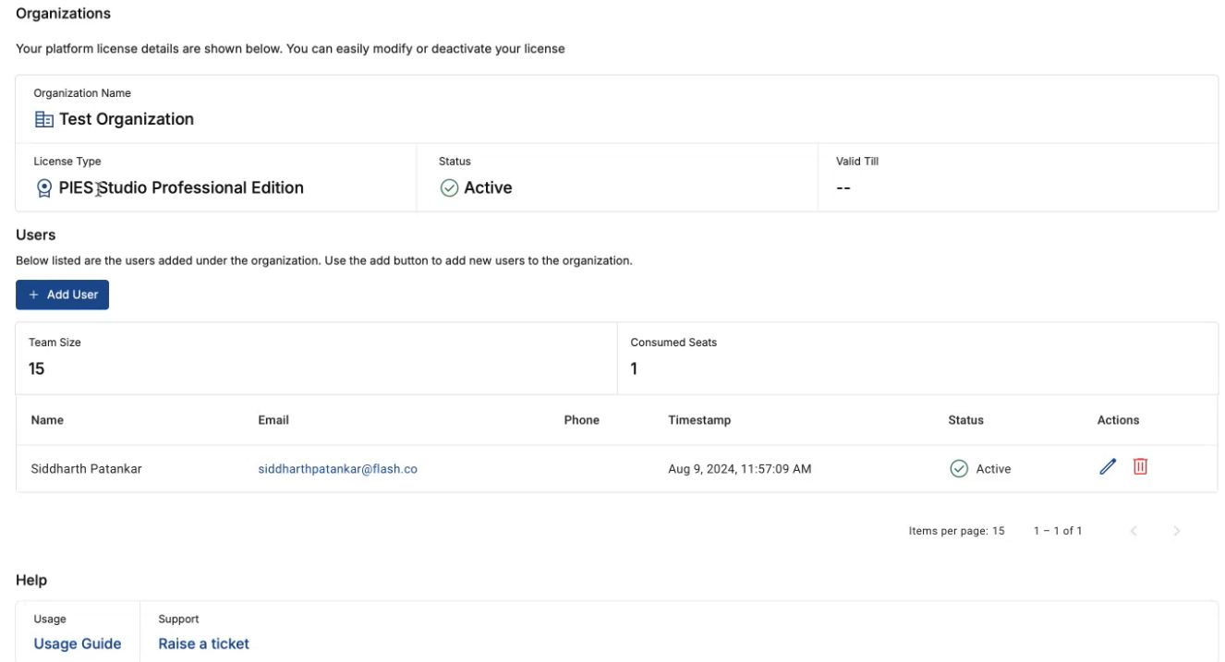The width and height of the screenshot is (1225, 662).
Task: Click the Team Size value 15
Action: point(37,368)
